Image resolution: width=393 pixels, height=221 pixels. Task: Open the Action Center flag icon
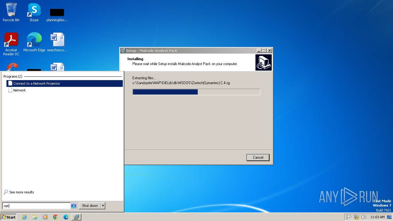(x=349, y=217)
